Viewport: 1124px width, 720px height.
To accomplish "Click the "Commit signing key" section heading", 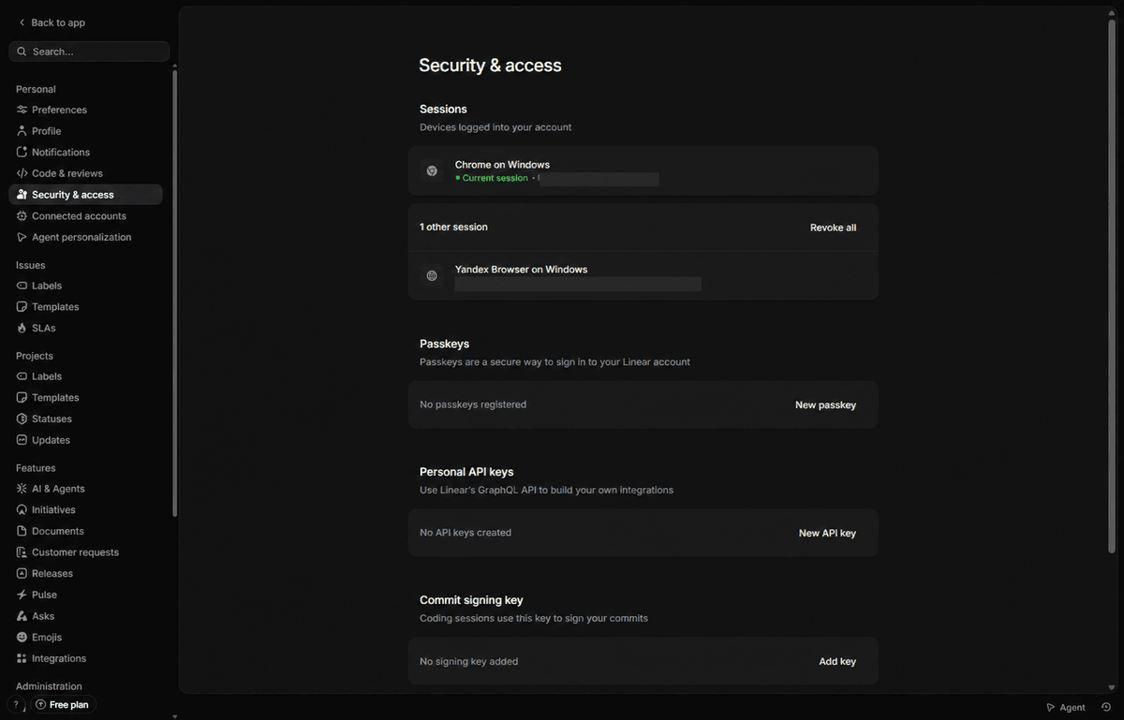I will pyautogui.click(x=471, y=600).
